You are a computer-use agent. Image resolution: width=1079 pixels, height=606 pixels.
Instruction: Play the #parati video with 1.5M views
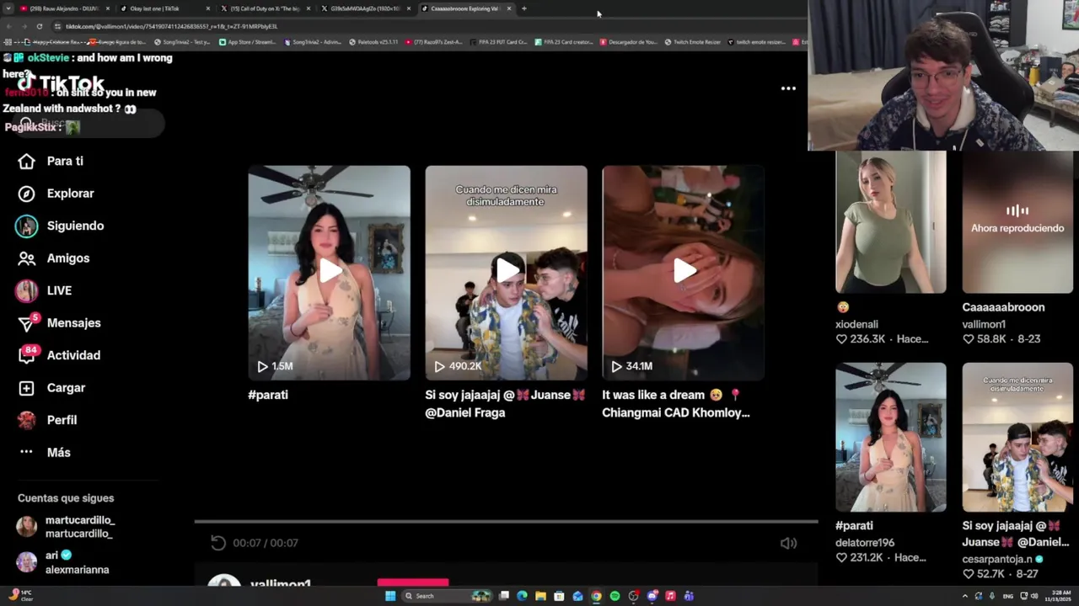pos(330,273)
